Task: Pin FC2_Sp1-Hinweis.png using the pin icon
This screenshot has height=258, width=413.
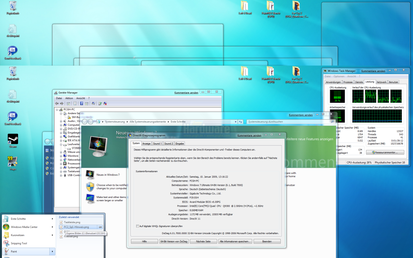Action: pos(100,227)
